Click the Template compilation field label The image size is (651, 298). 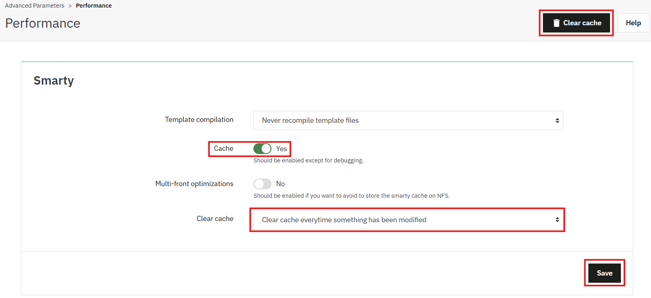coord(199,120)
